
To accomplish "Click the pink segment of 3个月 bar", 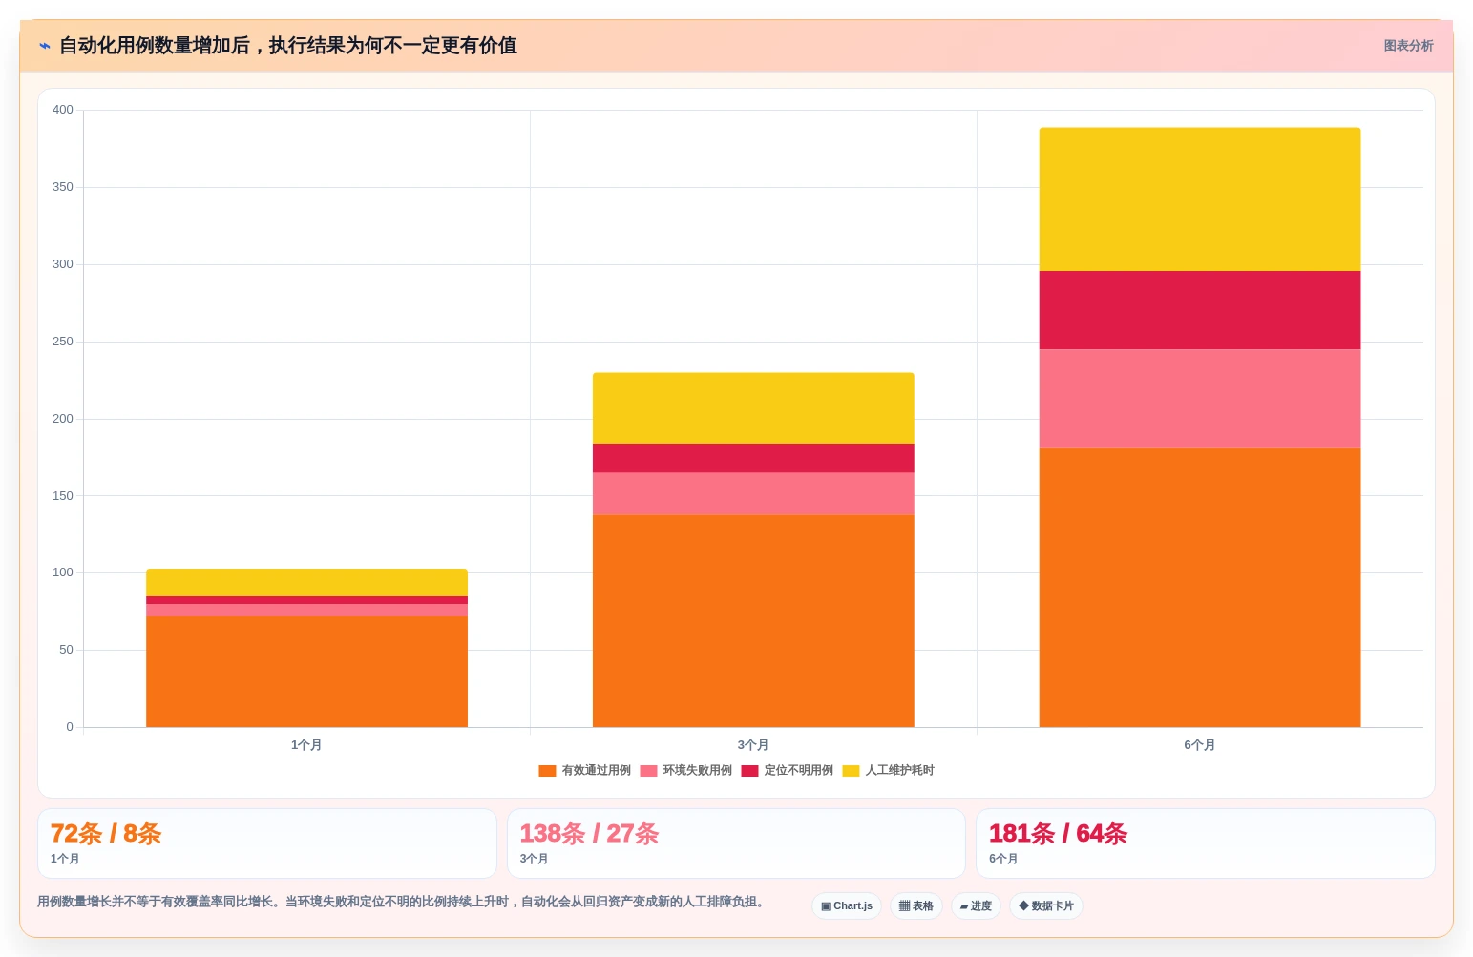I will 753,494.
